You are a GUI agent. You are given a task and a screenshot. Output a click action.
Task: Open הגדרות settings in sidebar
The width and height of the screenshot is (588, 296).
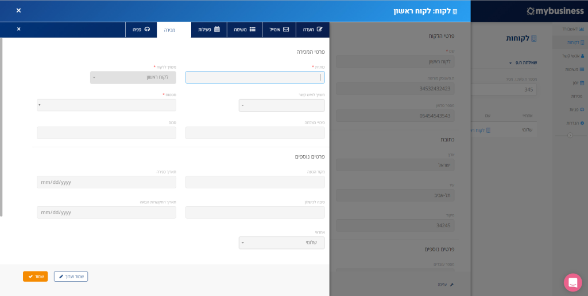[x=575, y=123]
